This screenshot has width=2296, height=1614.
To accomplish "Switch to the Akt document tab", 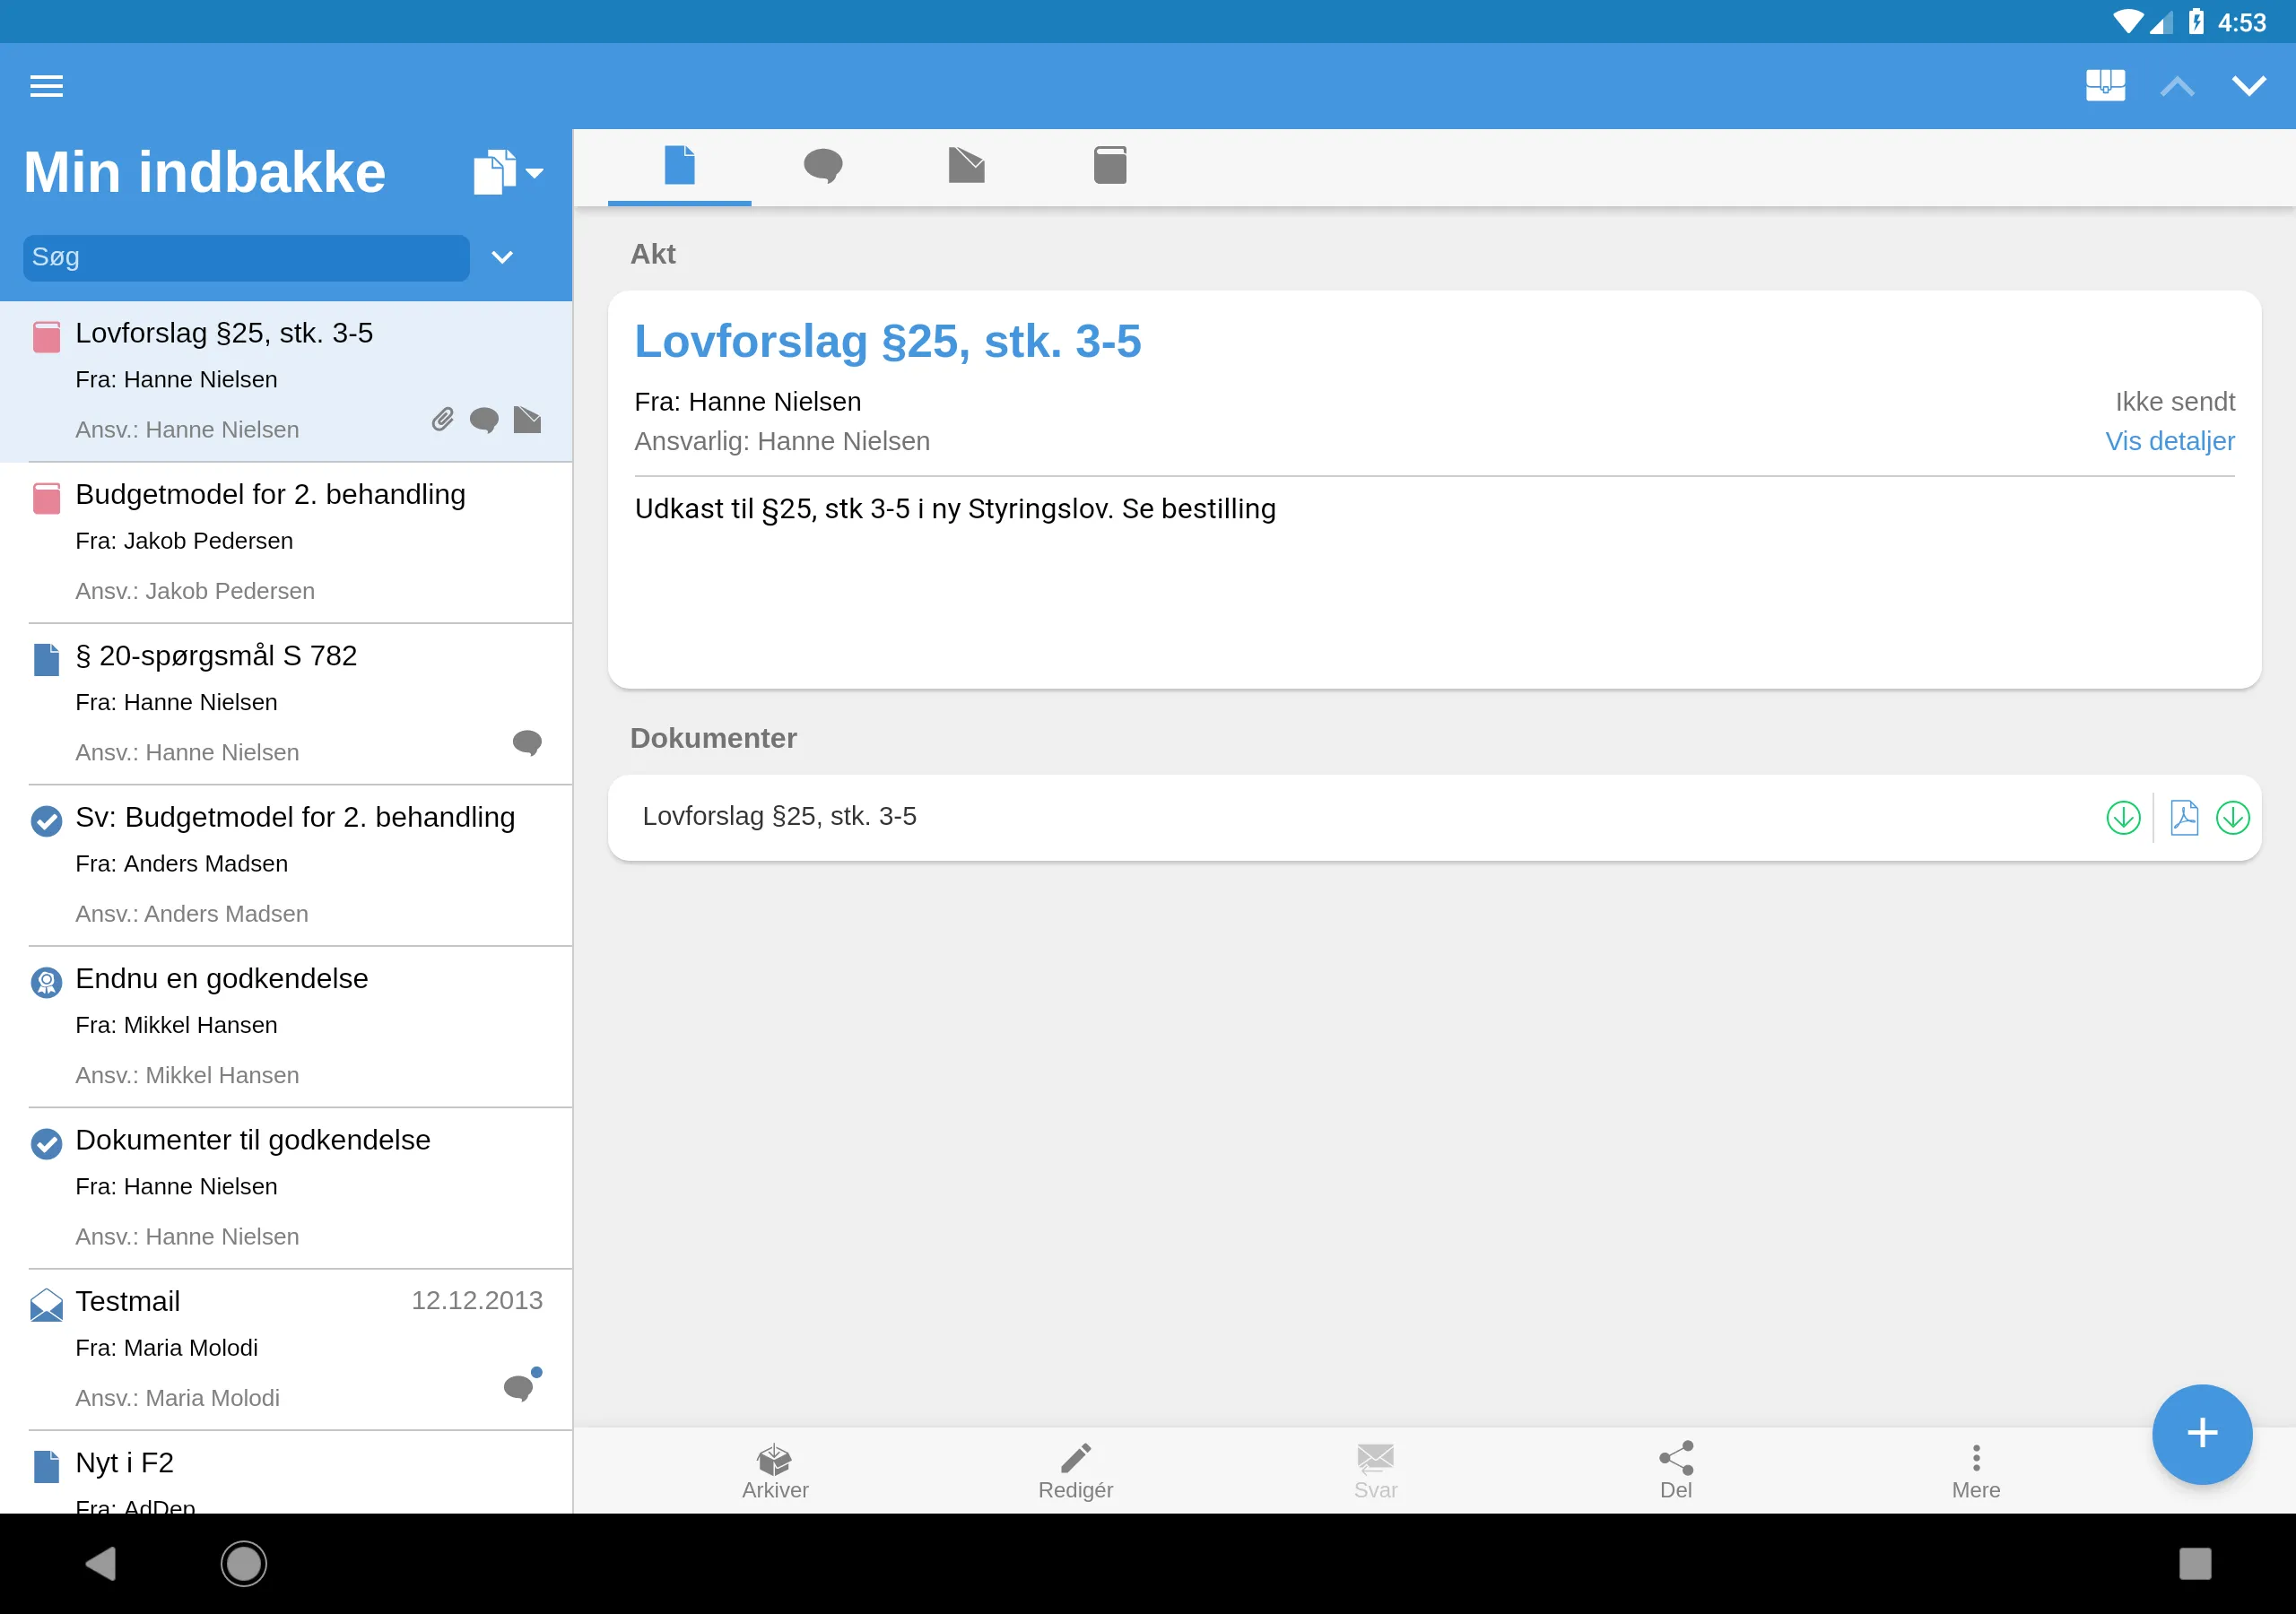I will point(679,166).
